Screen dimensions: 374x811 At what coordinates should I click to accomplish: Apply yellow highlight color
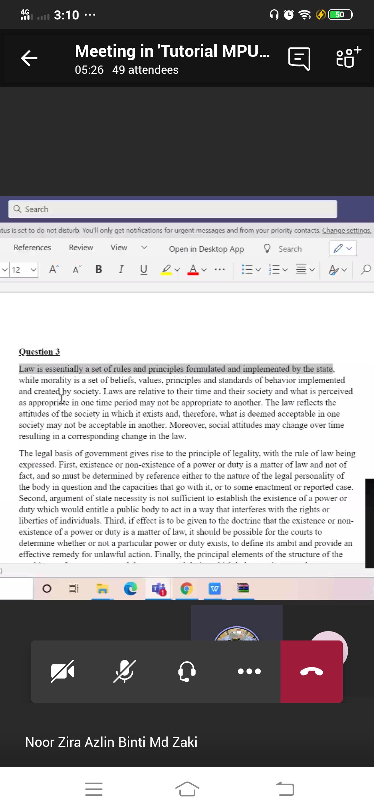click(x=166, y=269)
